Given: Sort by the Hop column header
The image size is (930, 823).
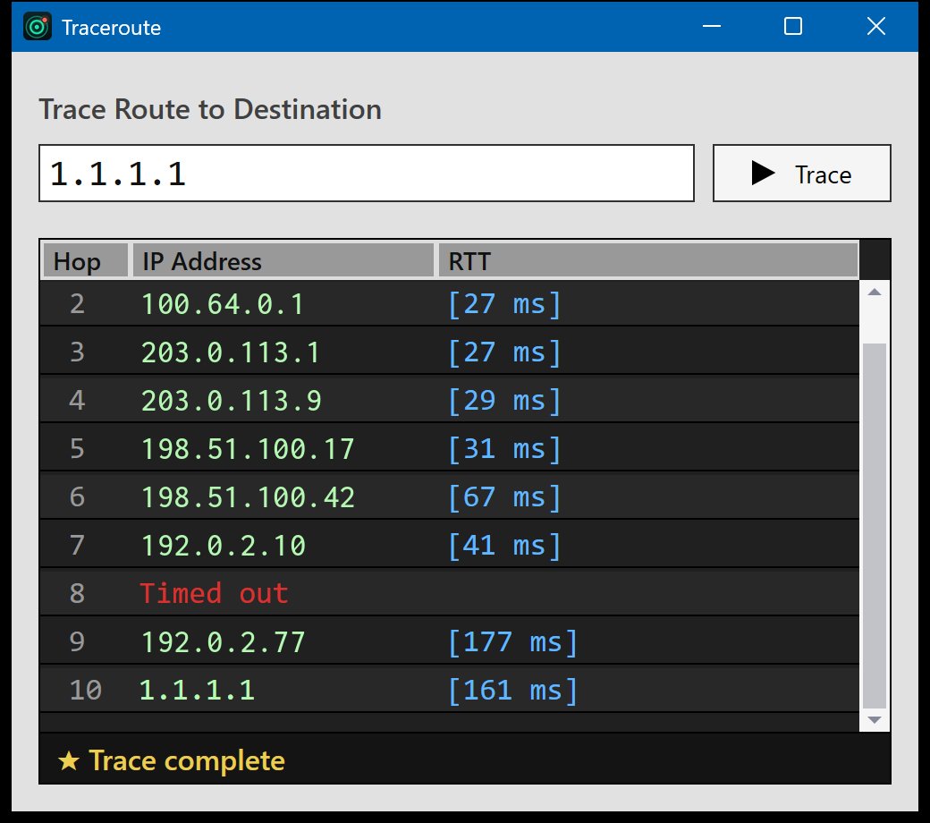Looking at the screenshot, I should click(86, 261).
